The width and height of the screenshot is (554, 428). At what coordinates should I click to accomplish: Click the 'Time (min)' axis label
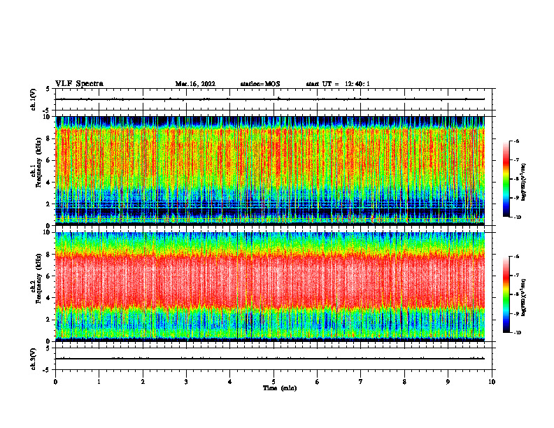(x=280, y=388)
